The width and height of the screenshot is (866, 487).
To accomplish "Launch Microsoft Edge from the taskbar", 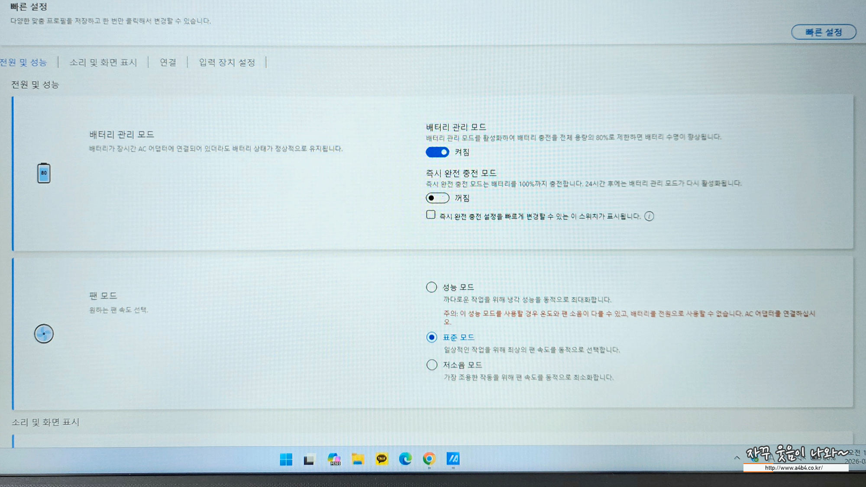I will click(x=405, y=459).
